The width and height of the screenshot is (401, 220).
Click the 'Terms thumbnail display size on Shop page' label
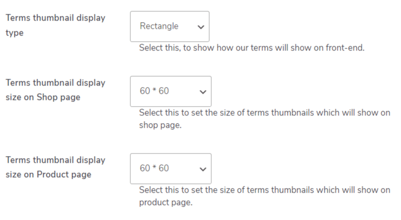[55, 83]
